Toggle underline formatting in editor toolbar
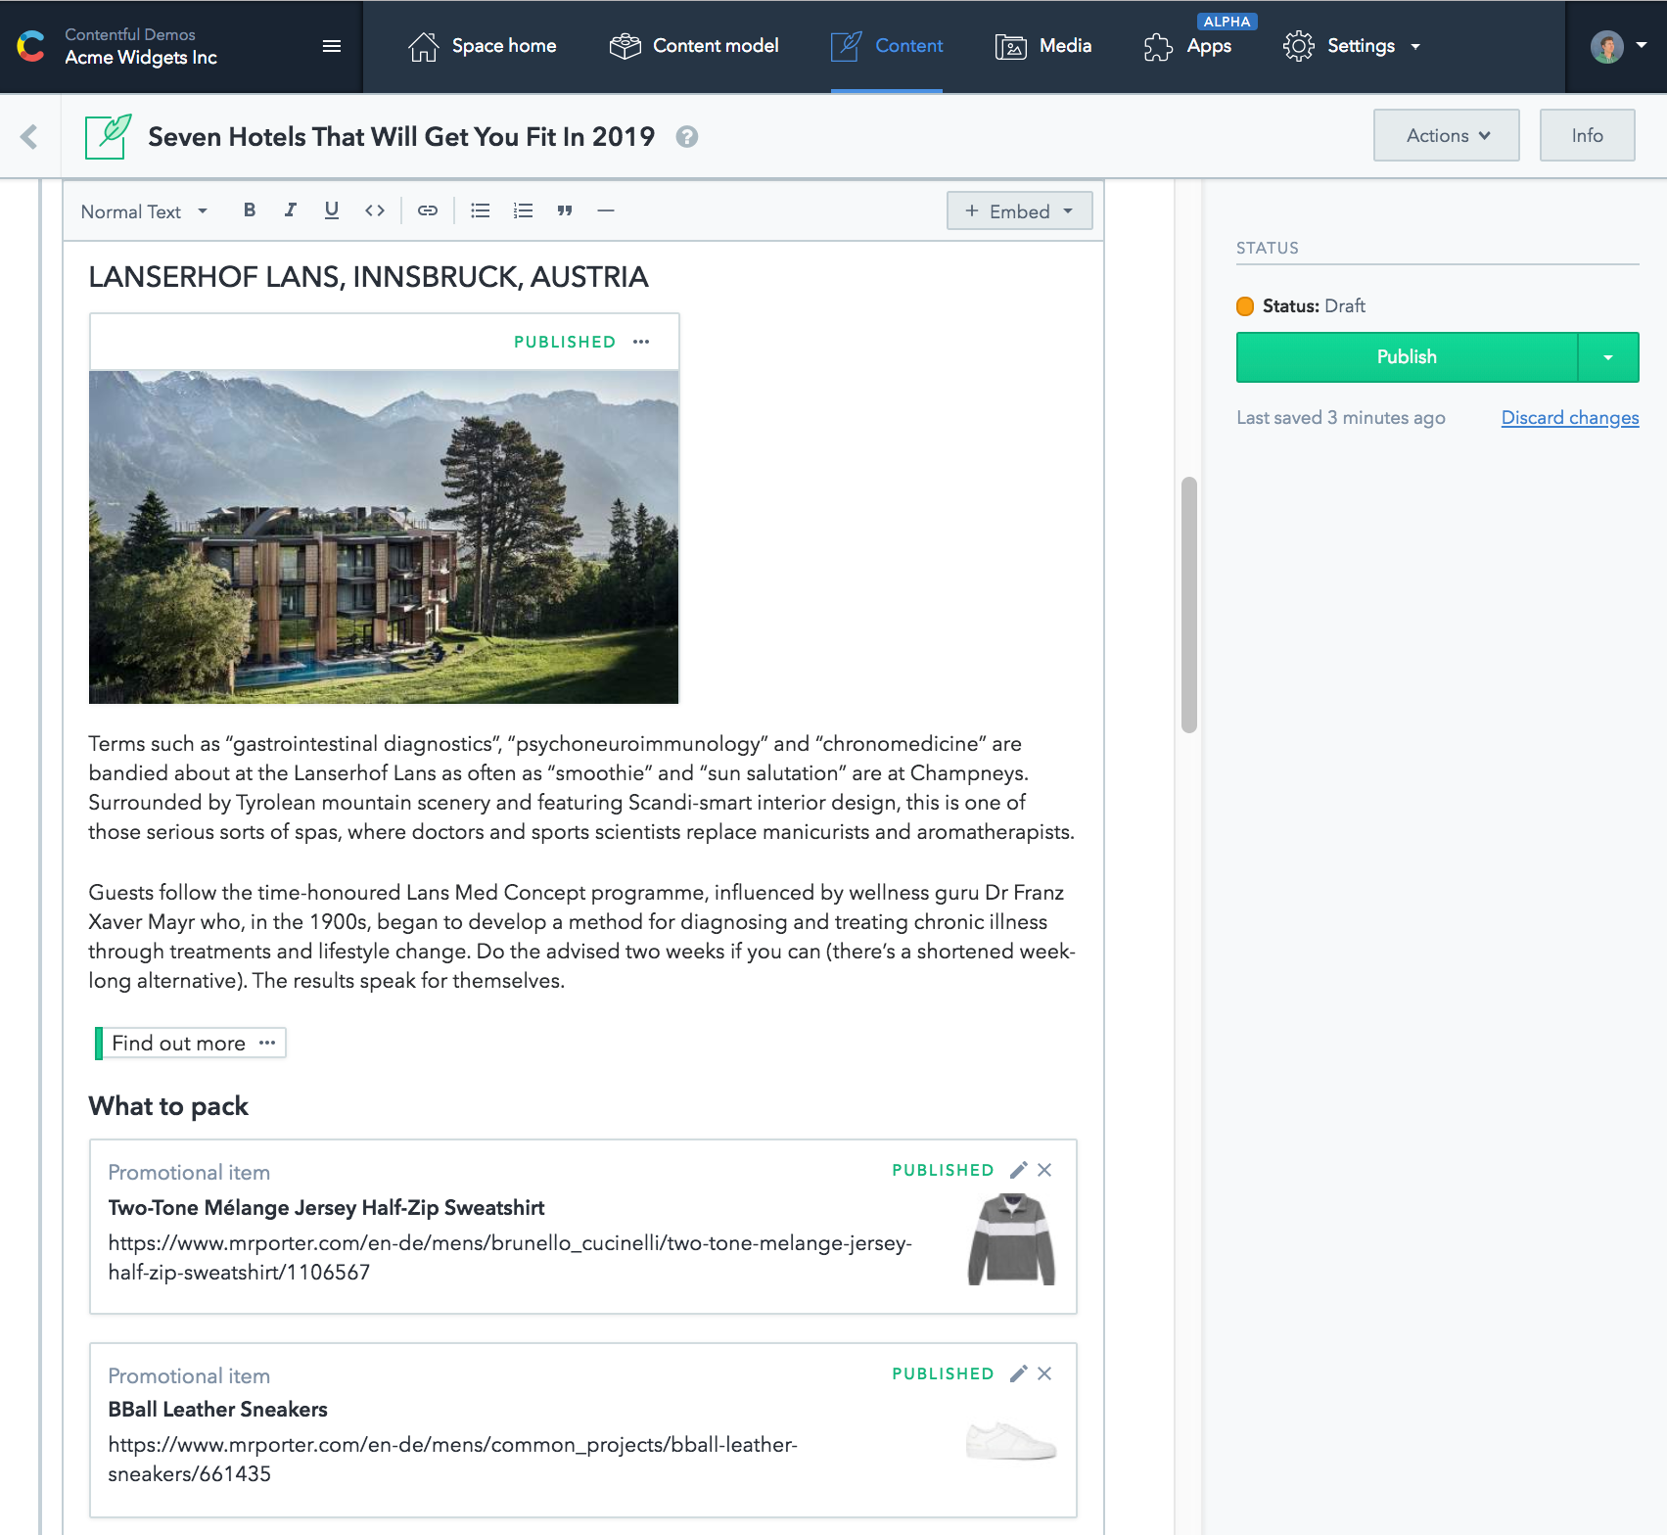1667x1535 pixels. [332, 210]
